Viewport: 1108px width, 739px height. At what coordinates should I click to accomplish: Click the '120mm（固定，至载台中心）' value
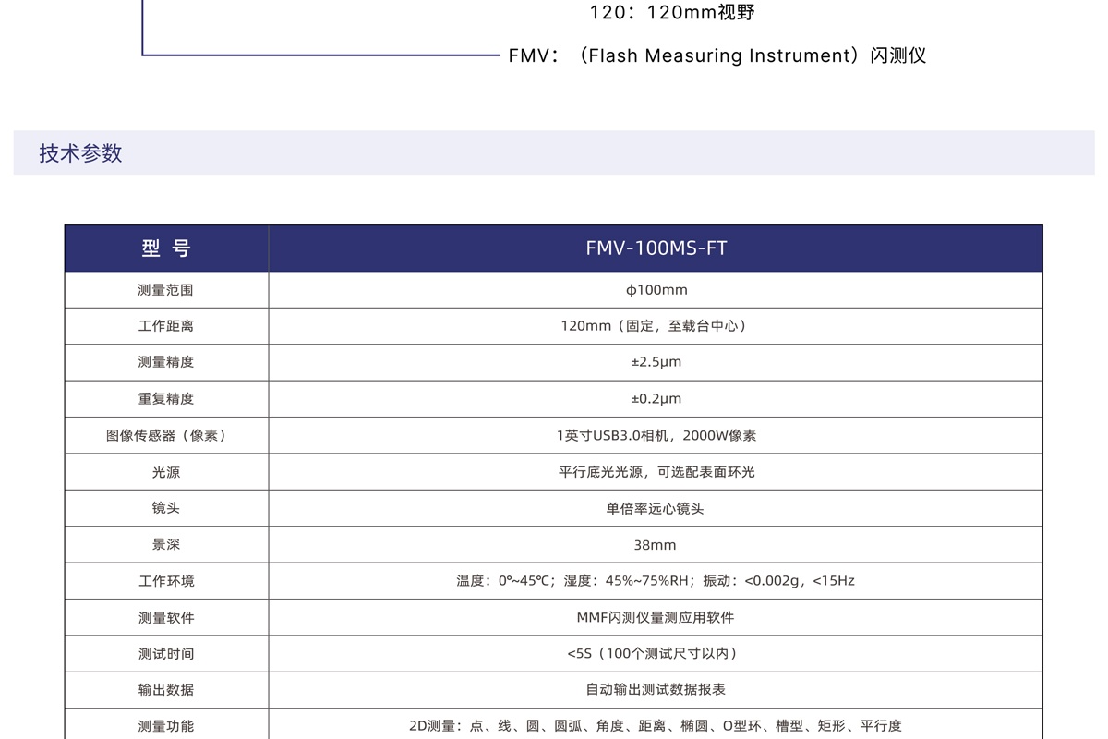(656, 326)
